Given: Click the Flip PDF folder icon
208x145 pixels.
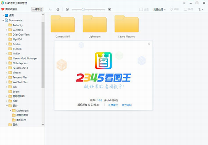Looking at the screenshot, I should (x=10, y=39).
